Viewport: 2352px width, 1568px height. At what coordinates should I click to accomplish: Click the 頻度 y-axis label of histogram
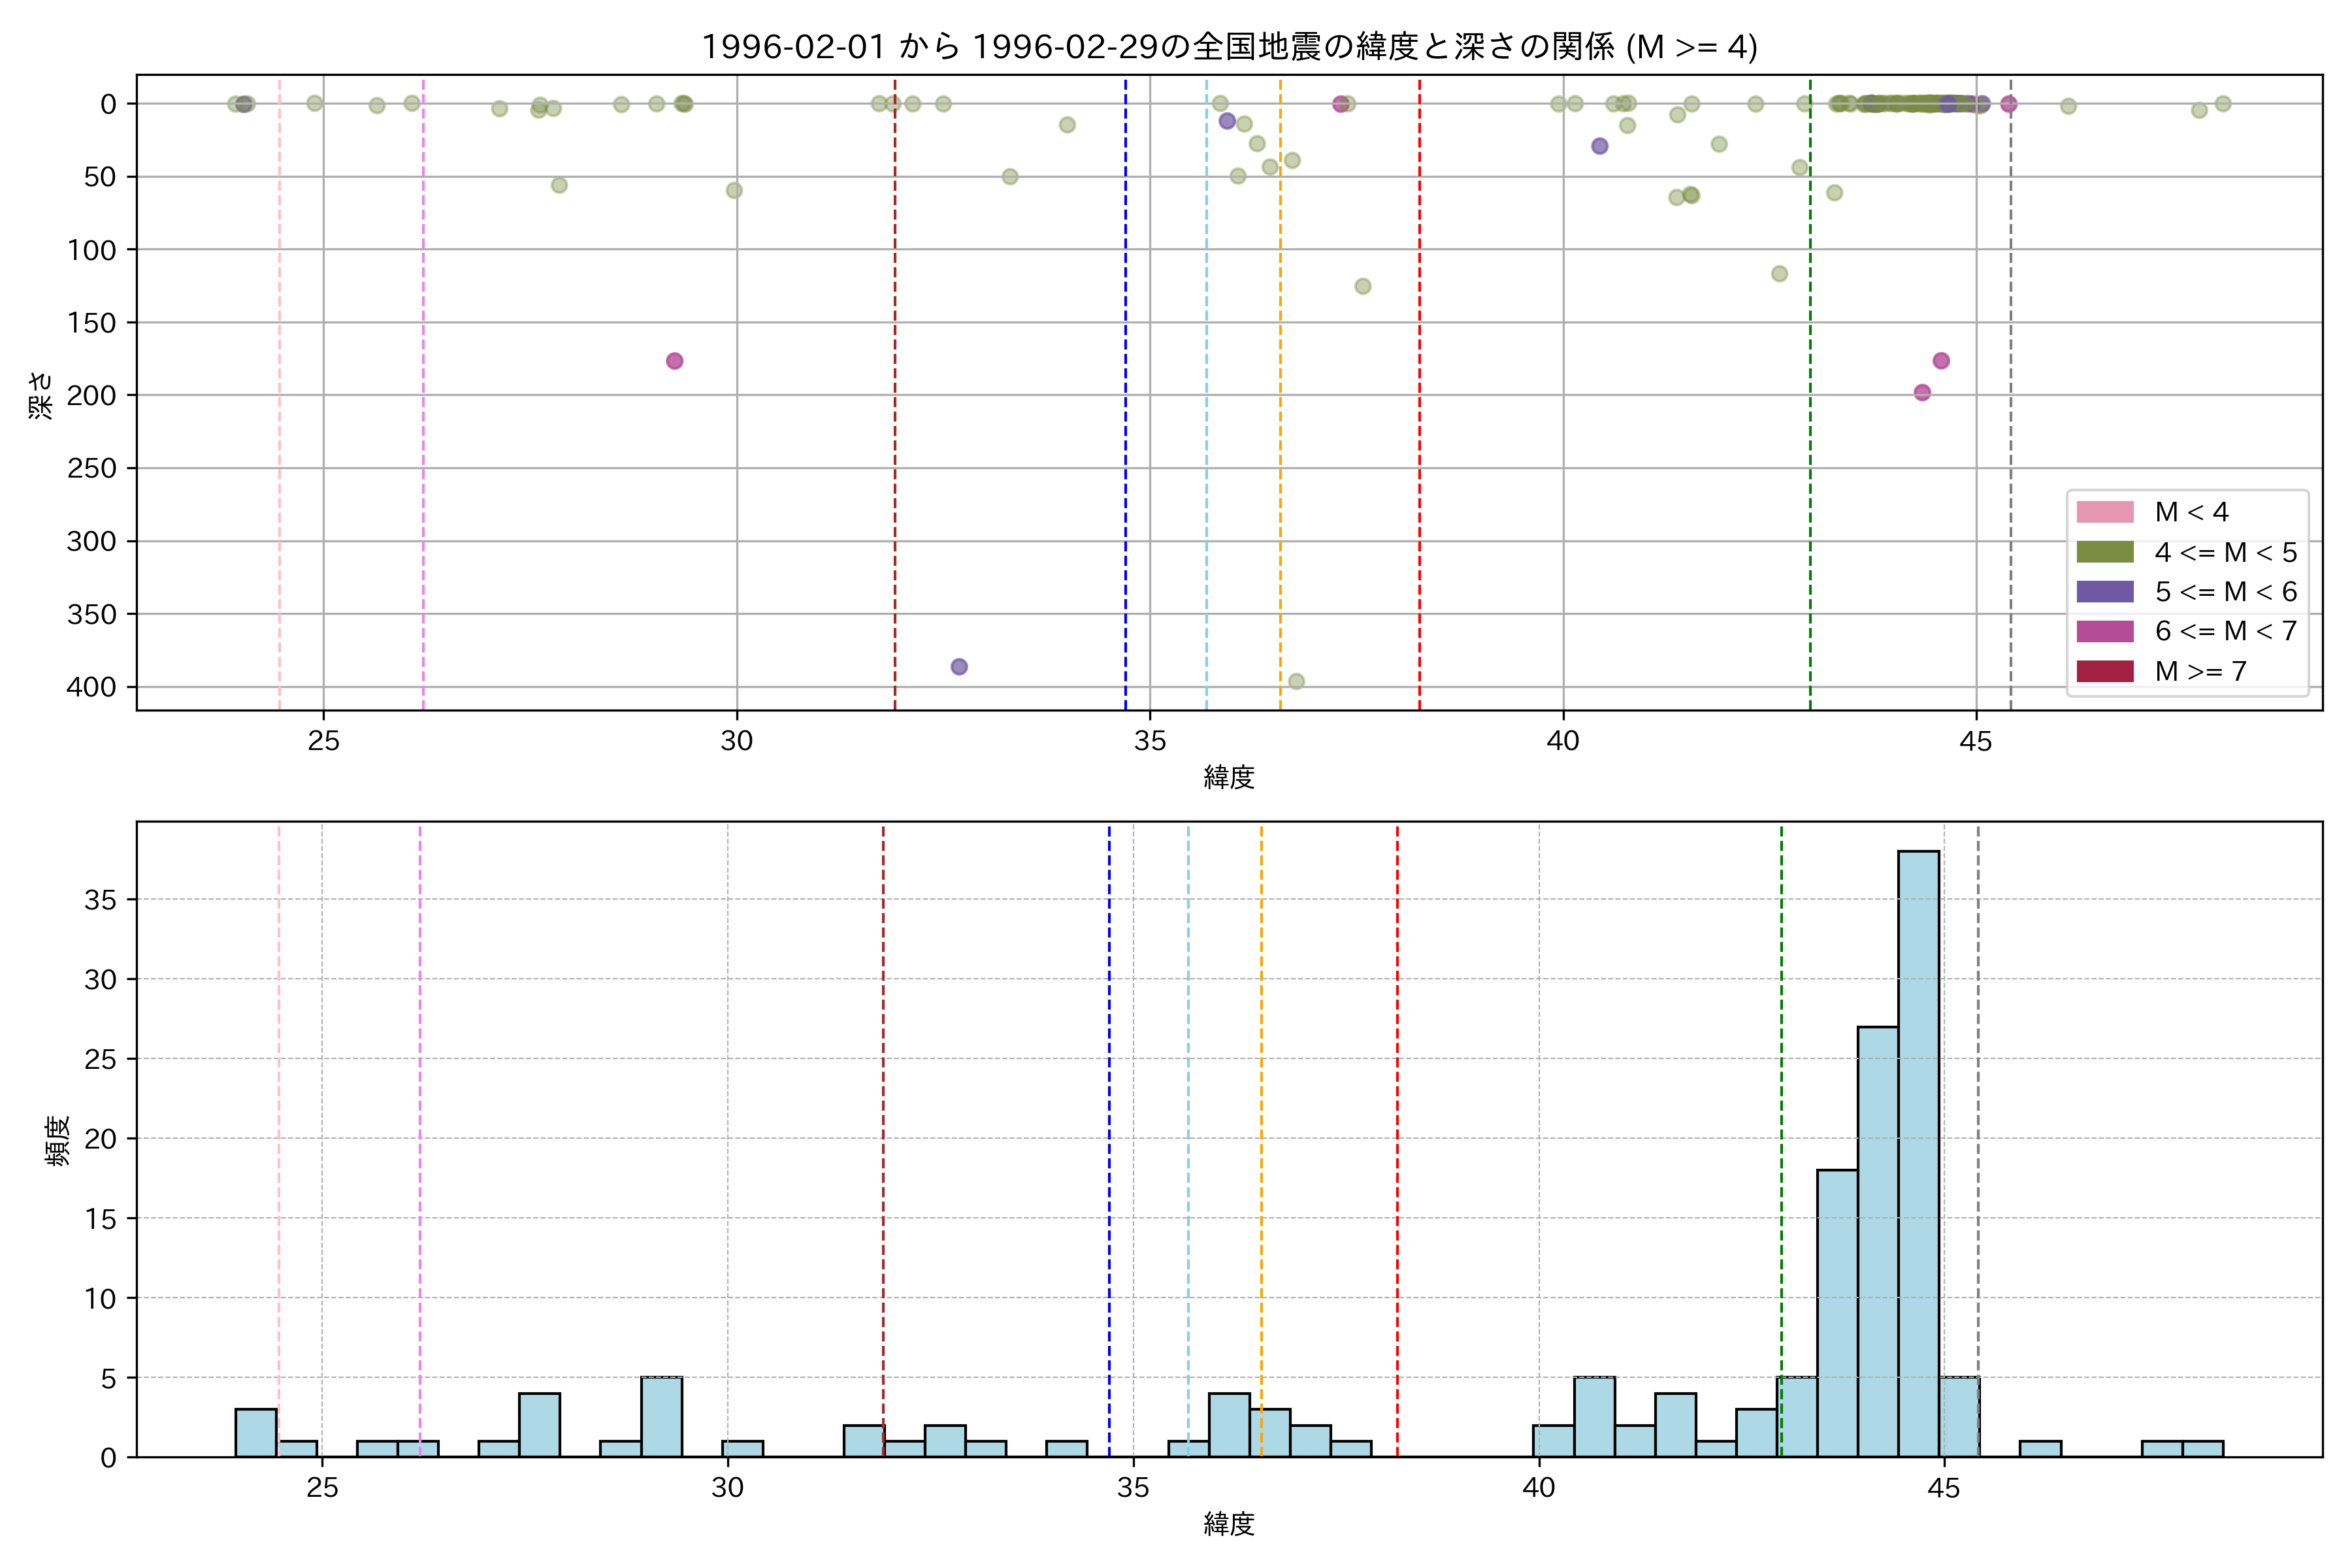[x=58, y=1140]
